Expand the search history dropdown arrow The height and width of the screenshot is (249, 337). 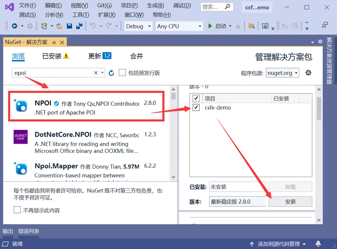[102, 73]
